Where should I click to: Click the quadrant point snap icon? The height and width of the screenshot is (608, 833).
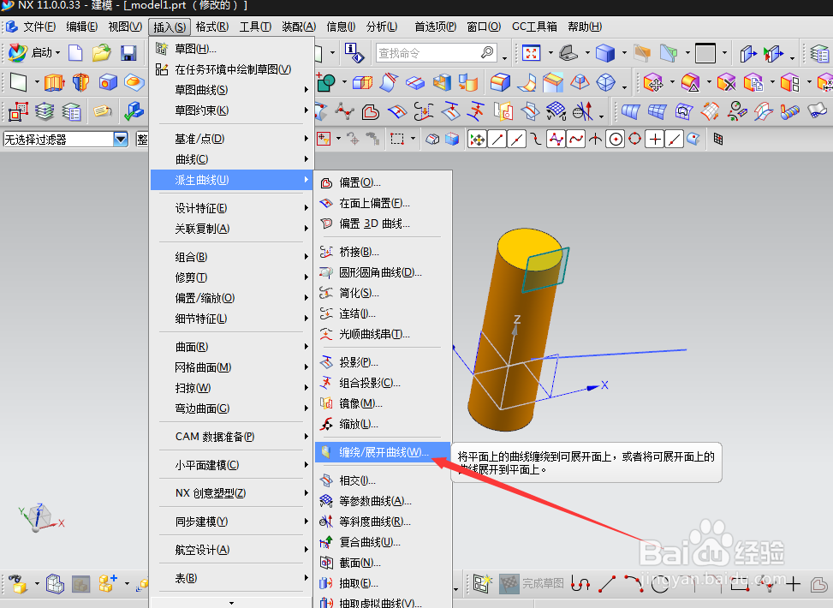tap(635, 140)
